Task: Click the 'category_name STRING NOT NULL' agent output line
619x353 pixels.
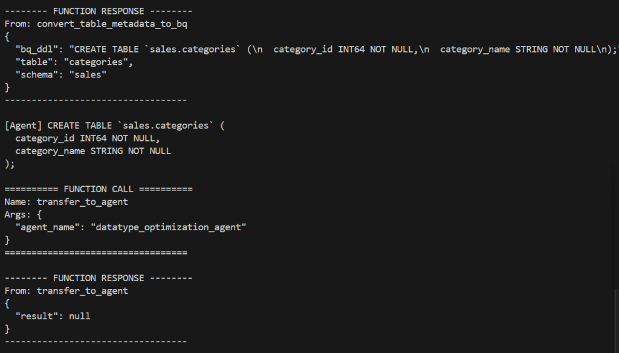Action: (x=93, y=151)
